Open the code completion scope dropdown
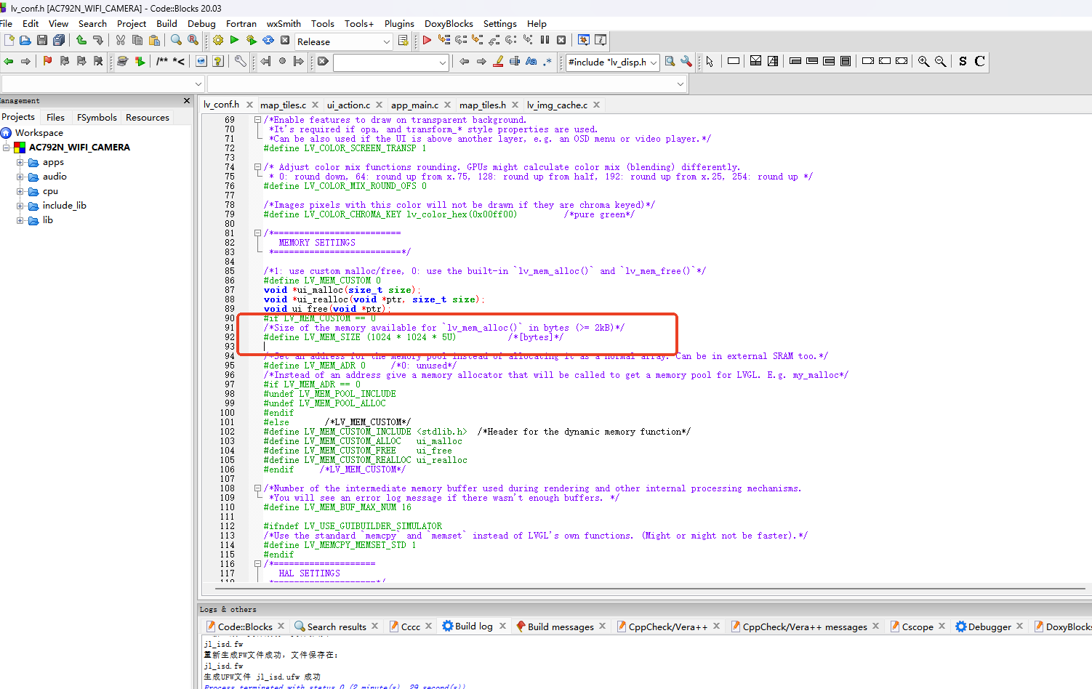This screenshot has height=689, width=1092. [198, 84]
